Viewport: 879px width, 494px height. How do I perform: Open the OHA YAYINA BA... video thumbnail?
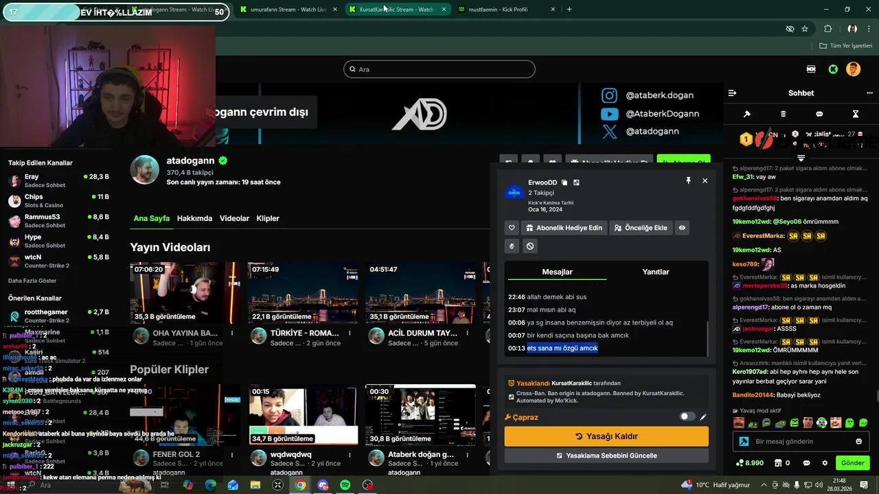185,293
